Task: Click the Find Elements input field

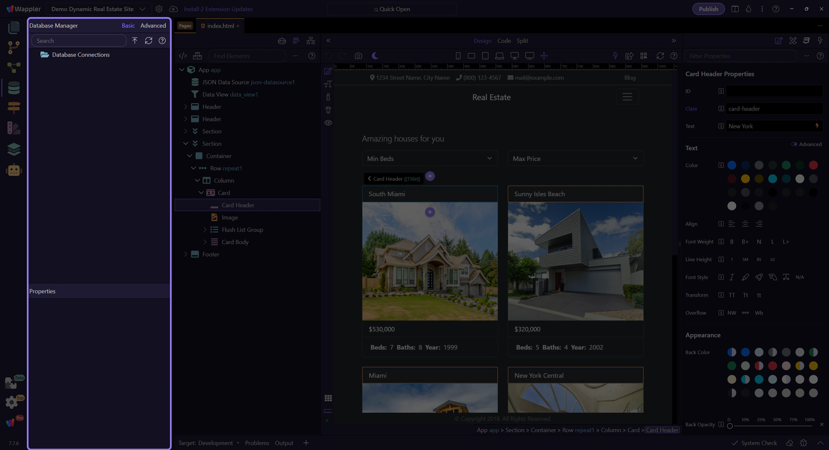Action: [247, 56]
